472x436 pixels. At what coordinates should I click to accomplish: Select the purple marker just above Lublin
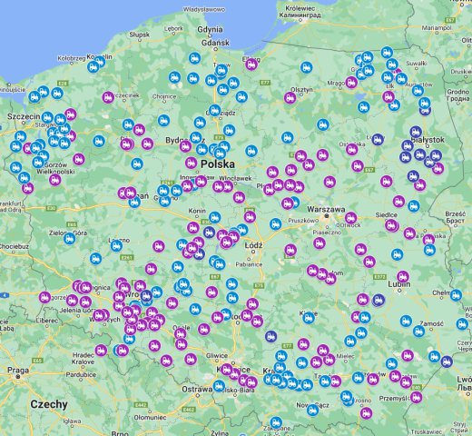click(403, 276)
